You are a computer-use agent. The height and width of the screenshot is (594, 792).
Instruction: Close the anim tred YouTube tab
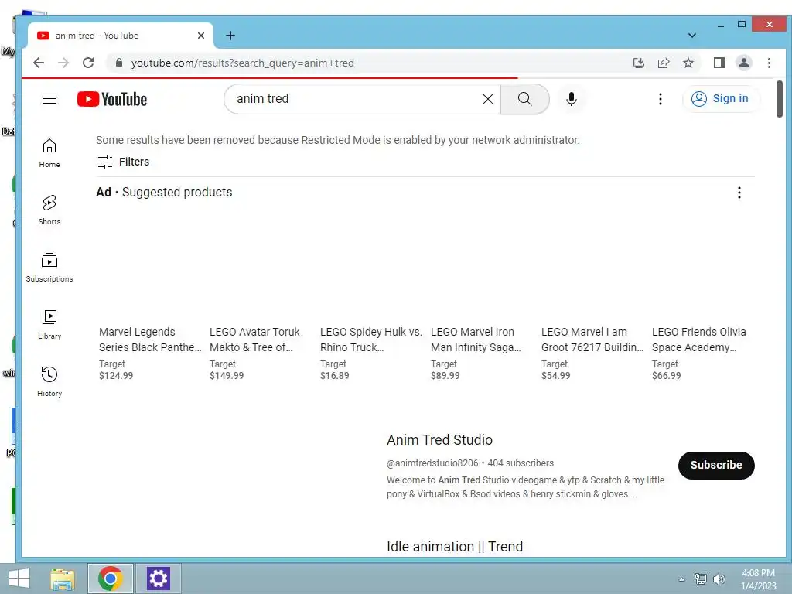point(201,36)
